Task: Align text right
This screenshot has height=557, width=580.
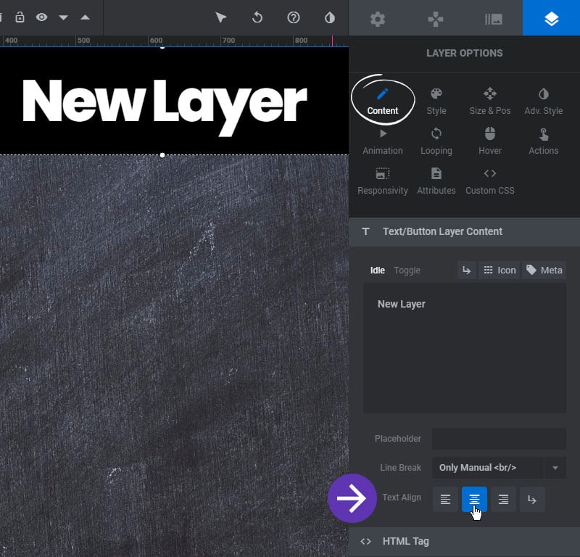Action: click(503, 499)
